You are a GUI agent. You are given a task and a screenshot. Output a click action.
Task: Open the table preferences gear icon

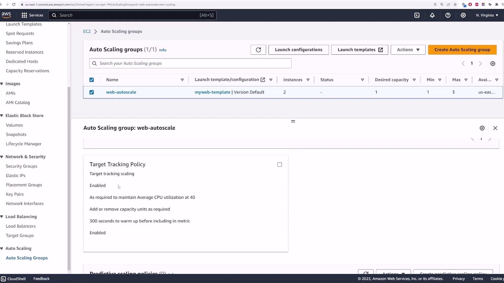tap(493, 64)
